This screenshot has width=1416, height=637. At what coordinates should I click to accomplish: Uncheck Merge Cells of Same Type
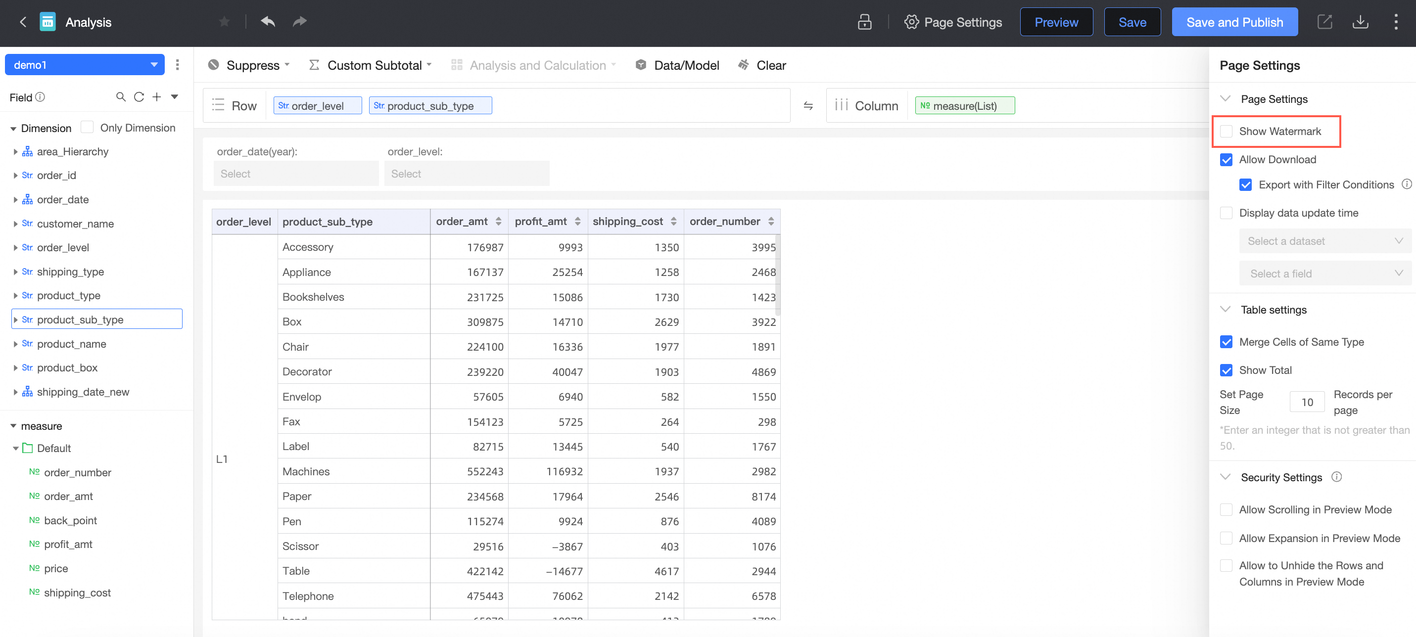(1226, 342)
